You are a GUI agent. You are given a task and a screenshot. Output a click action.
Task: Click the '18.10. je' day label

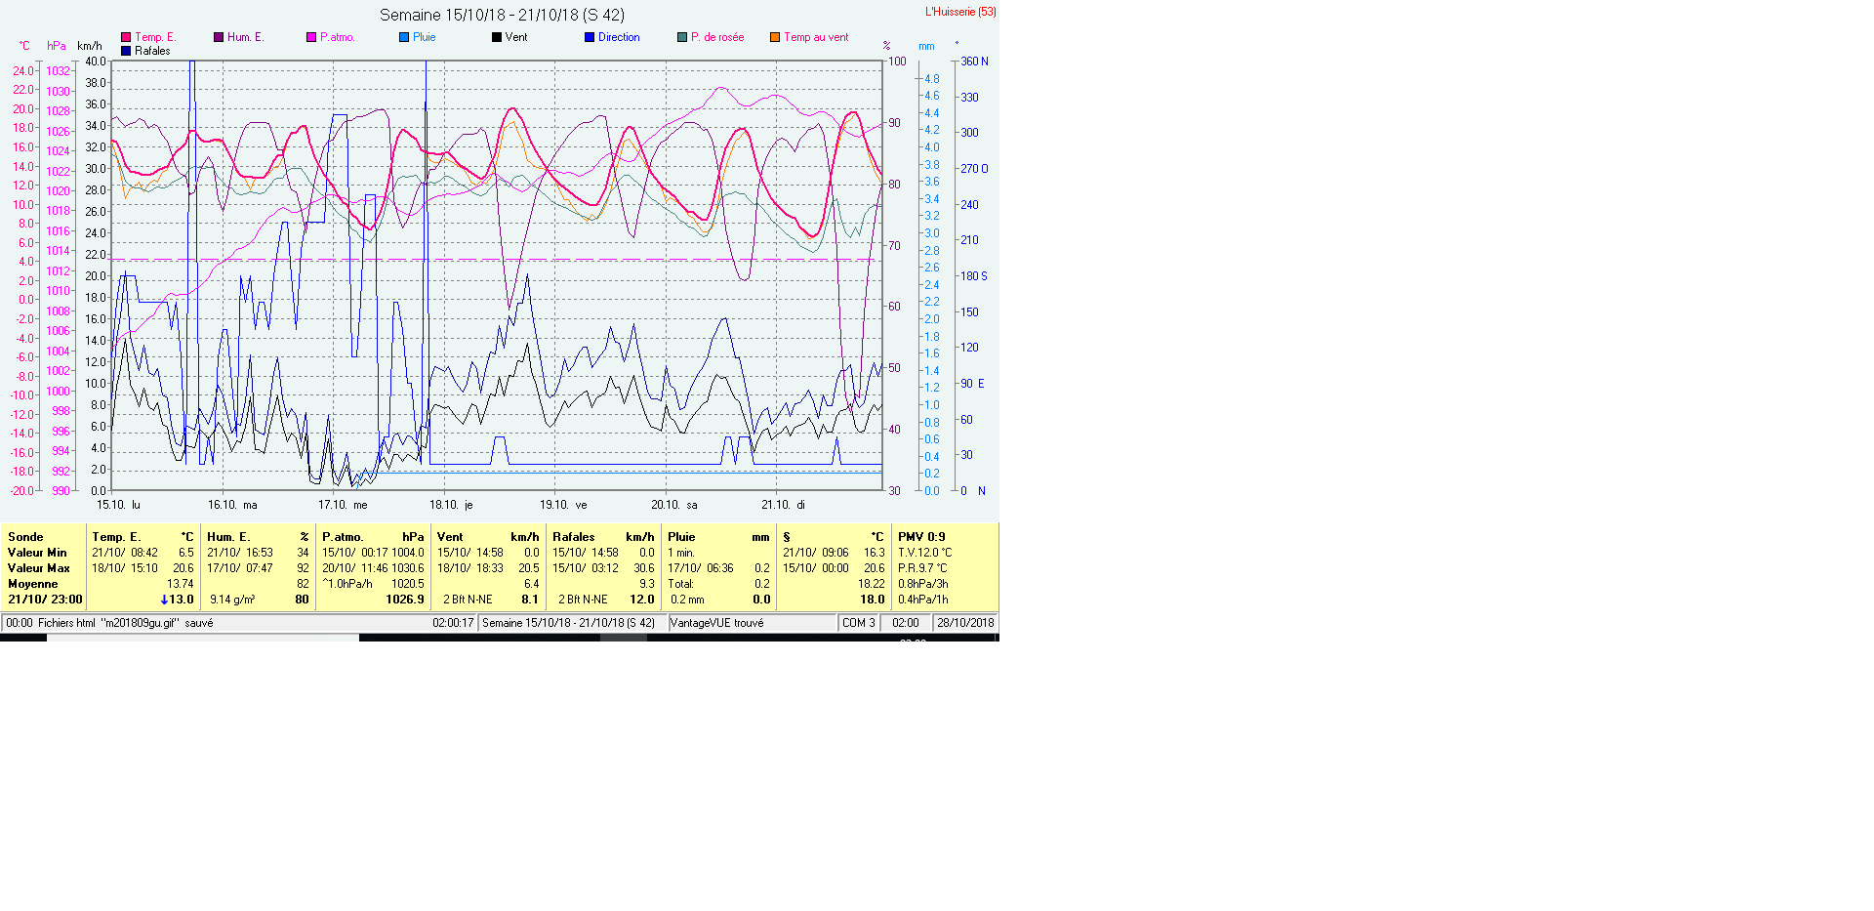(x=451, y=505)
